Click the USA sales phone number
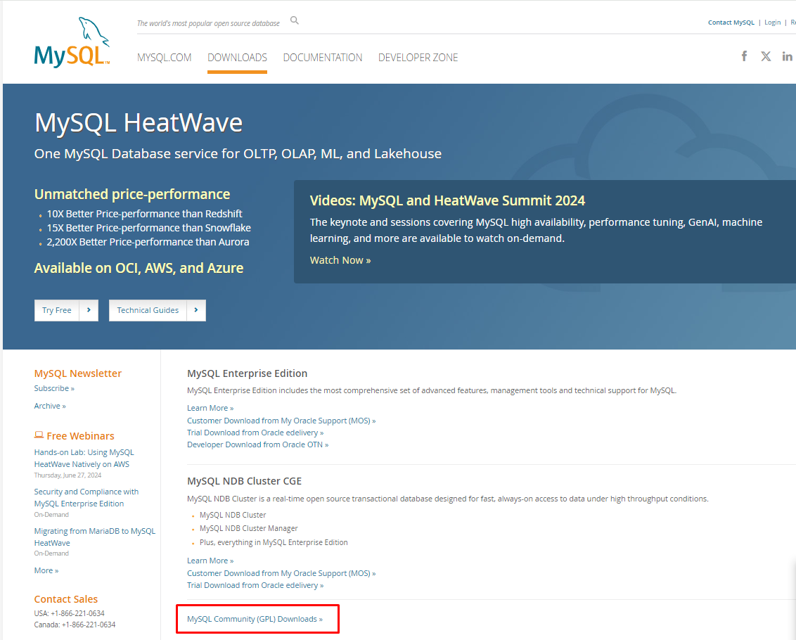 pyautogui.click(x=69, y=613)
